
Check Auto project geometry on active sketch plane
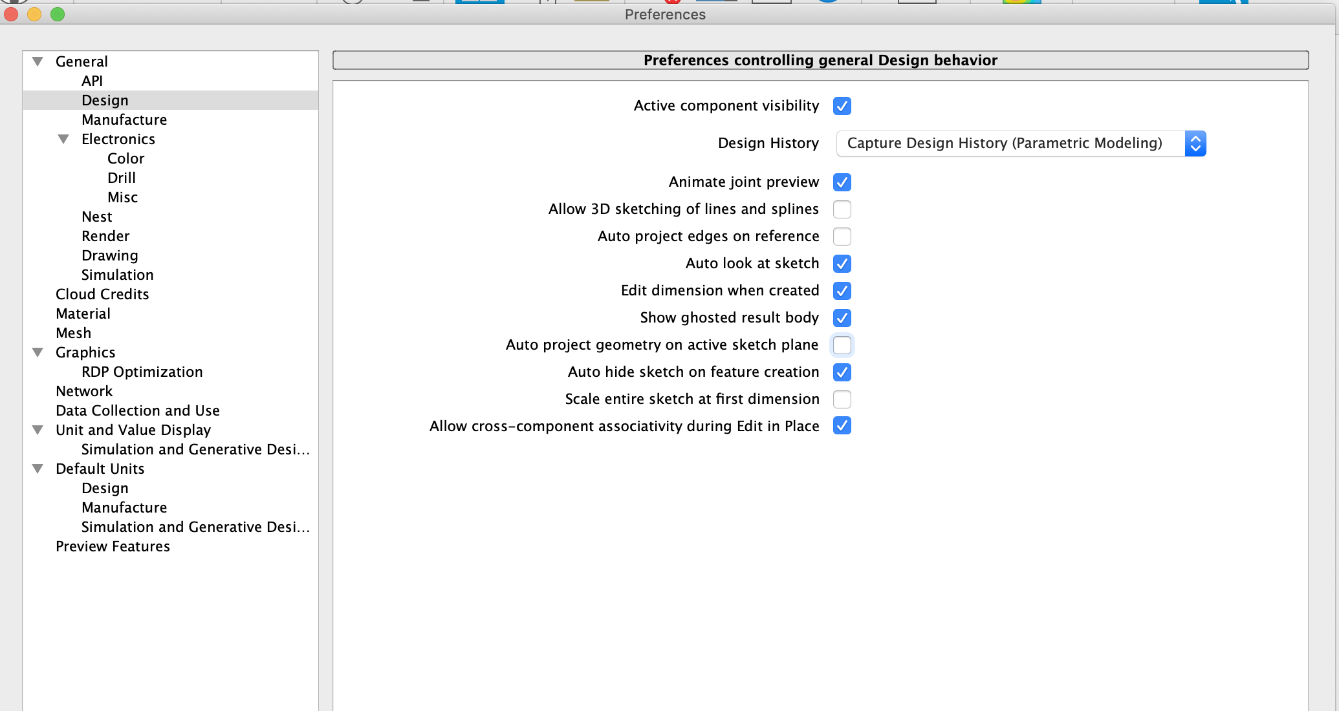tap(842, 345)
